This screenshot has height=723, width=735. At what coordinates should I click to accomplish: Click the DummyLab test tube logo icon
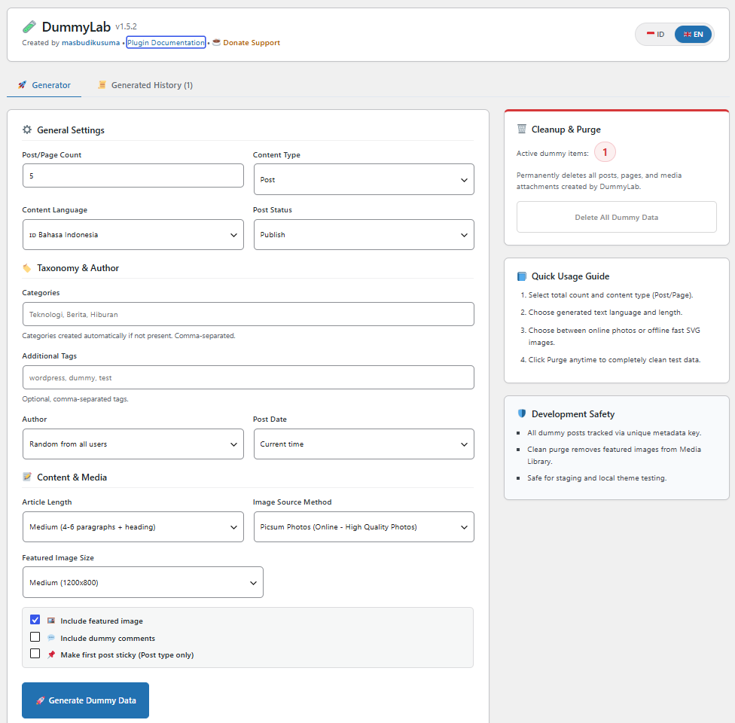pyautogui.click(x=29, y=26)
